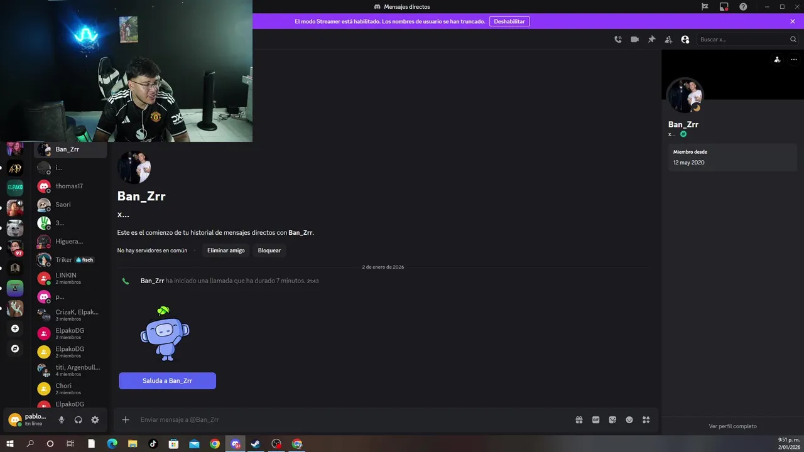Click Eliminar amigo button

pyautogui.click(x=226, y=250)
